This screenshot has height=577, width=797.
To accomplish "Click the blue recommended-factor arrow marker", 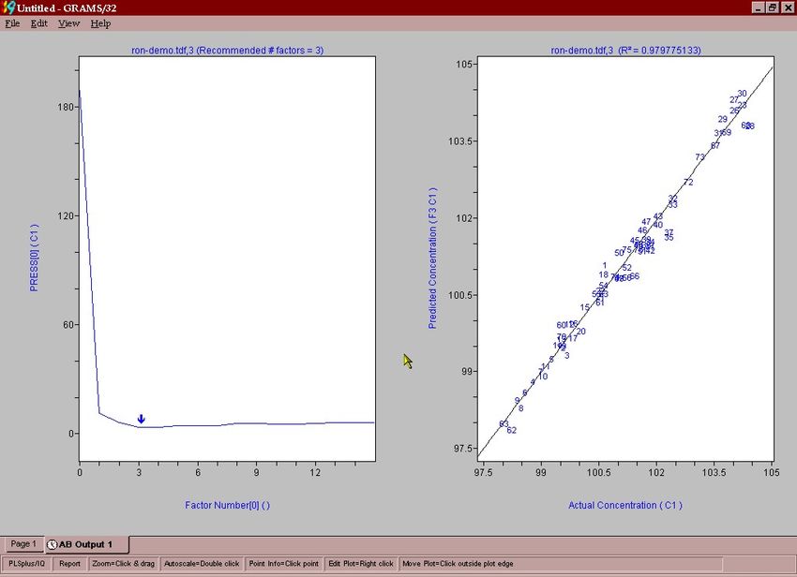I will (142, 419).
